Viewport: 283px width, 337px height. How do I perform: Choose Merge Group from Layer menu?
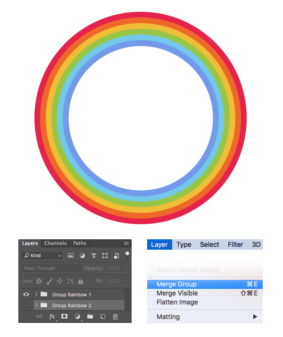205,284
